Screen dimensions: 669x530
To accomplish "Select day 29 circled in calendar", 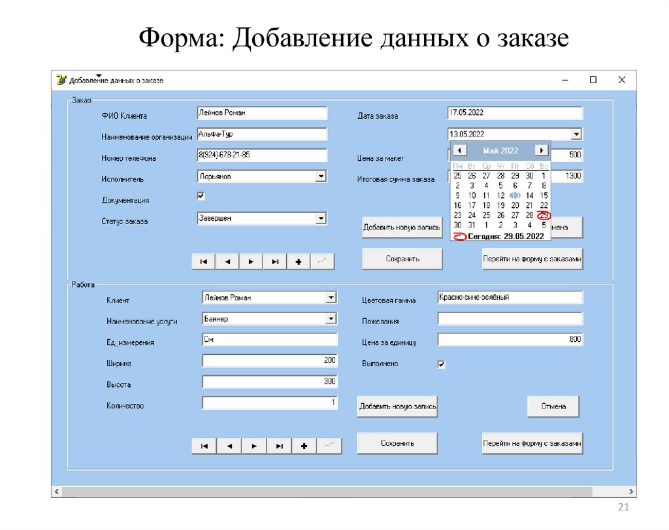I will (x=544, y=215).
